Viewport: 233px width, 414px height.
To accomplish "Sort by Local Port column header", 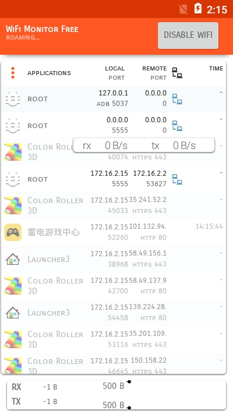I will click(115, 73).
